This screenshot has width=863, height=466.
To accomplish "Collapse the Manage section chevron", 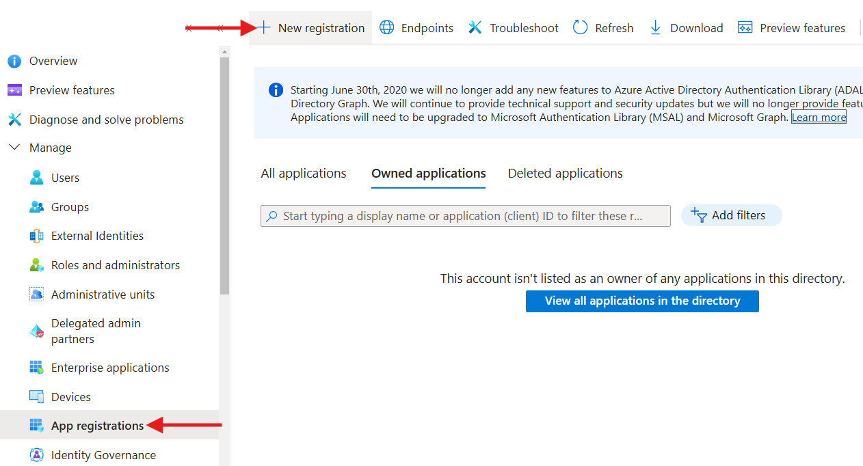I will pos(14,148).
